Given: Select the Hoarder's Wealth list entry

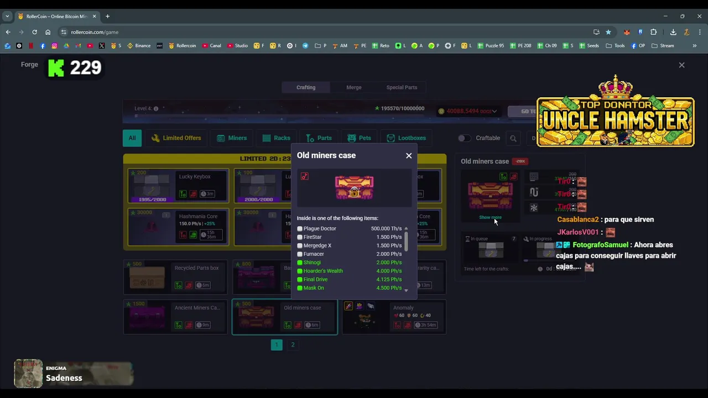Looking at the screenshot, I should point(350,271).
